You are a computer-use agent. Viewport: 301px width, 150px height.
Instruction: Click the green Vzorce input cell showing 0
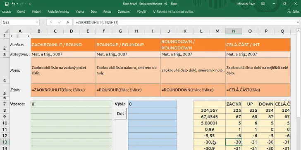(x=71, y=104)
